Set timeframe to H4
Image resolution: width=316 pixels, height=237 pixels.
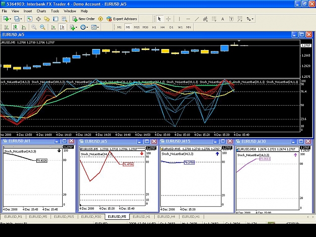click(x=163, y=27)
